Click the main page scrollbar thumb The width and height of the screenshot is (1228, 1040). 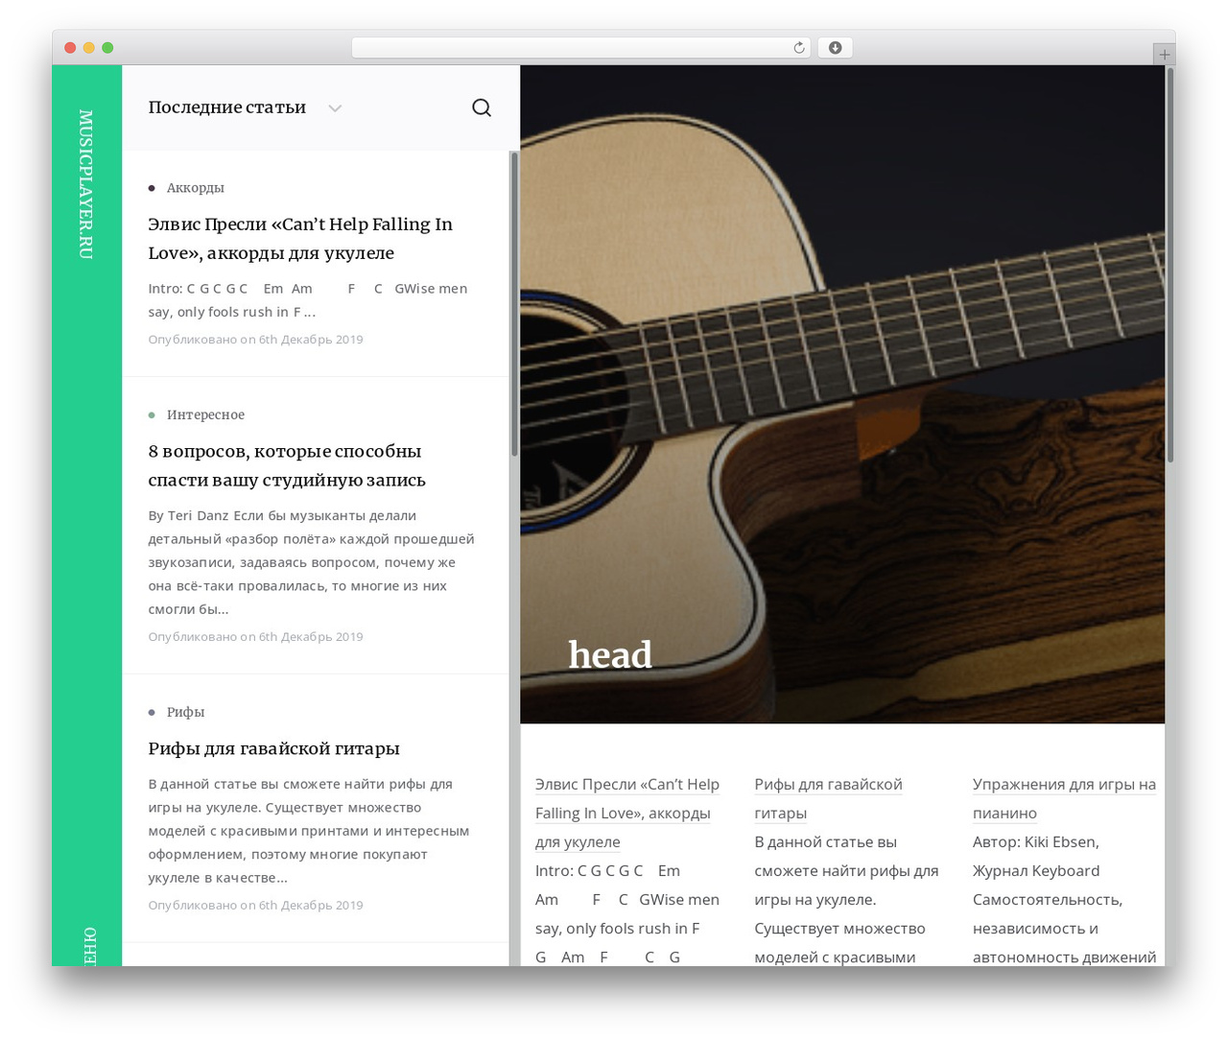(1170, 265)
